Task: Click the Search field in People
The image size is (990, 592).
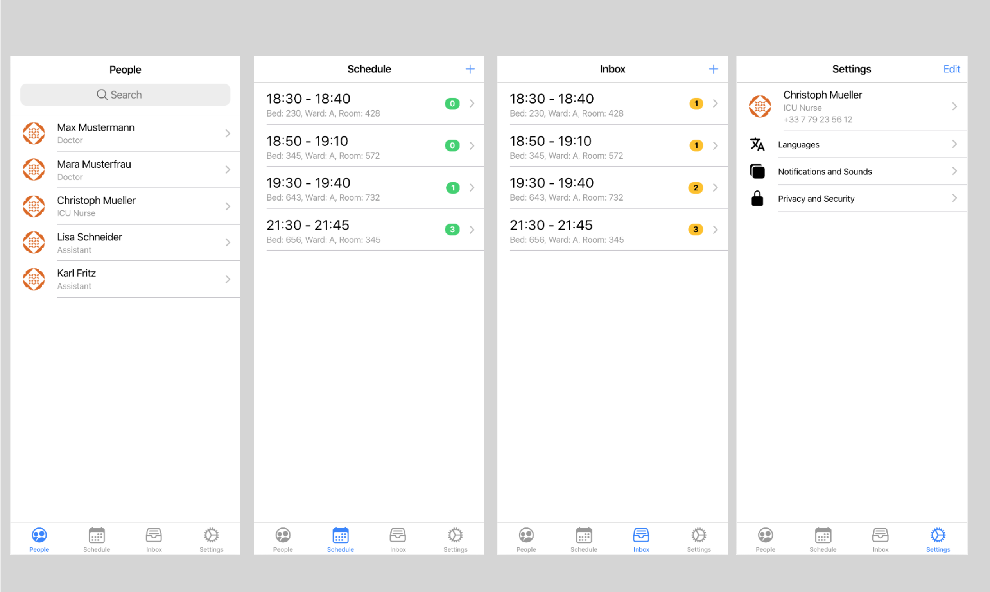Action: click(x=125, y=95)
